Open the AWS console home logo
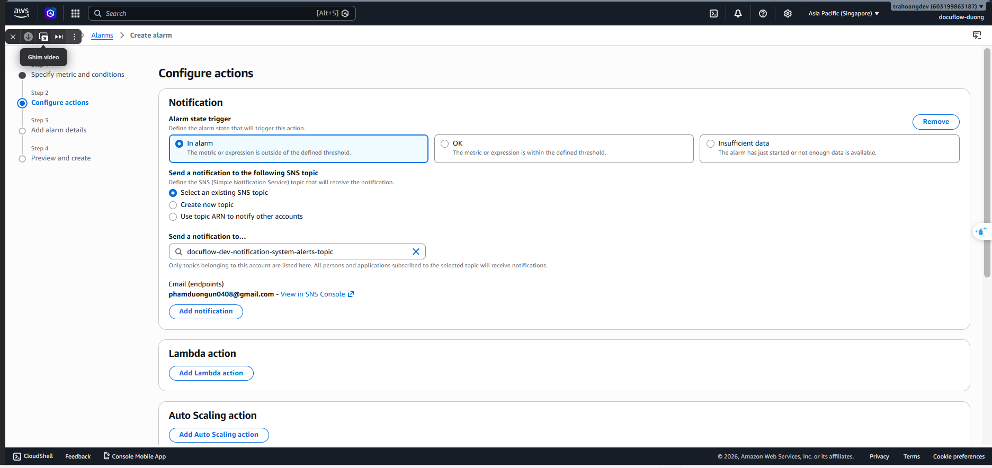The height and width of the screenshot is (468, 992). [x=22, y=13]
